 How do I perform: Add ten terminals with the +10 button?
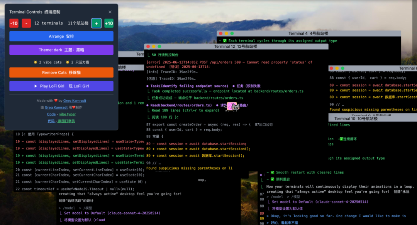tap(109, 24)
